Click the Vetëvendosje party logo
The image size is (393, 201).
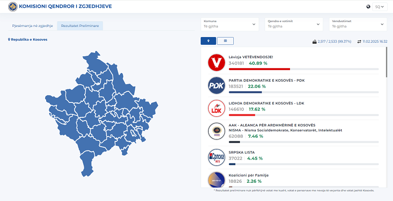[216, 63]
